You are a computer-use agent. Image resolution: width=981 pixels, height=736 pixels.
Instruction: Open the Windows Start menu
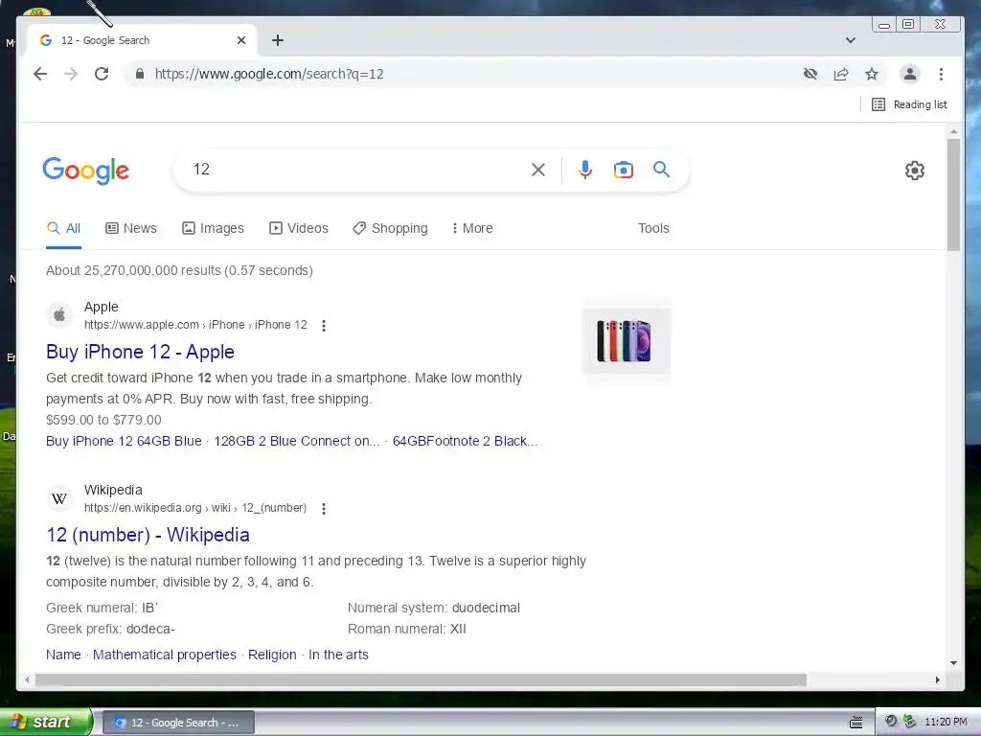pyautogui.click(x=46, y=722)
